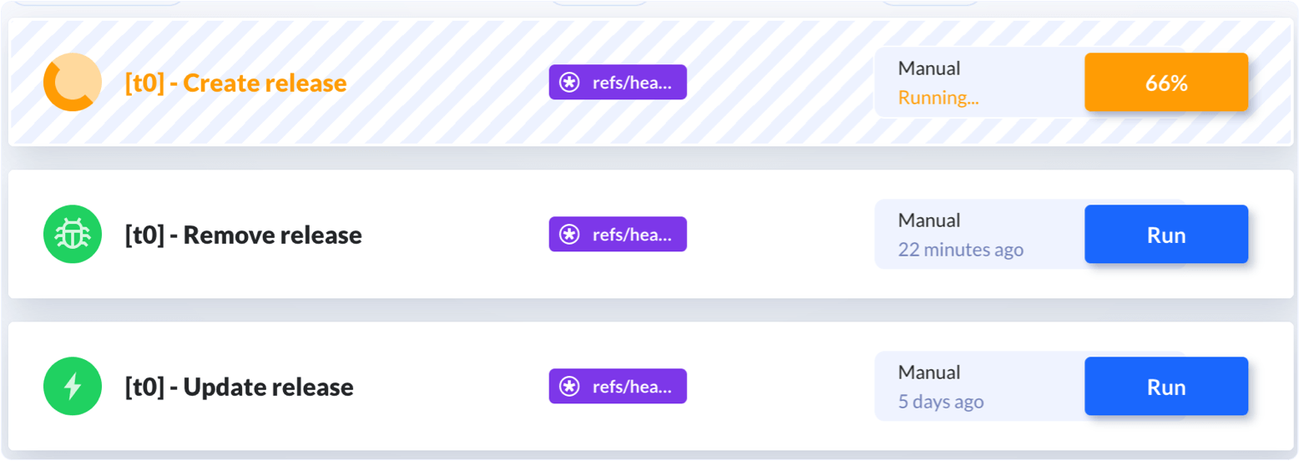This screenshot has height=461, width=1299.
Task: Select refs/hea... tag on Update release row
Action: pos(618,387)
